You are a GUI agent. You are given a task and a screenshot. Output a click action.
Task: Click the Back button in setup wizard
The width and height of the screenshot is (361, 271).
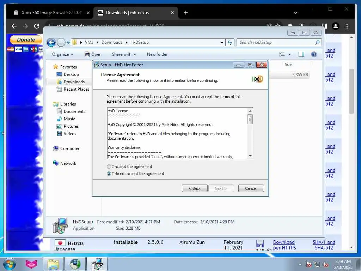195,188
